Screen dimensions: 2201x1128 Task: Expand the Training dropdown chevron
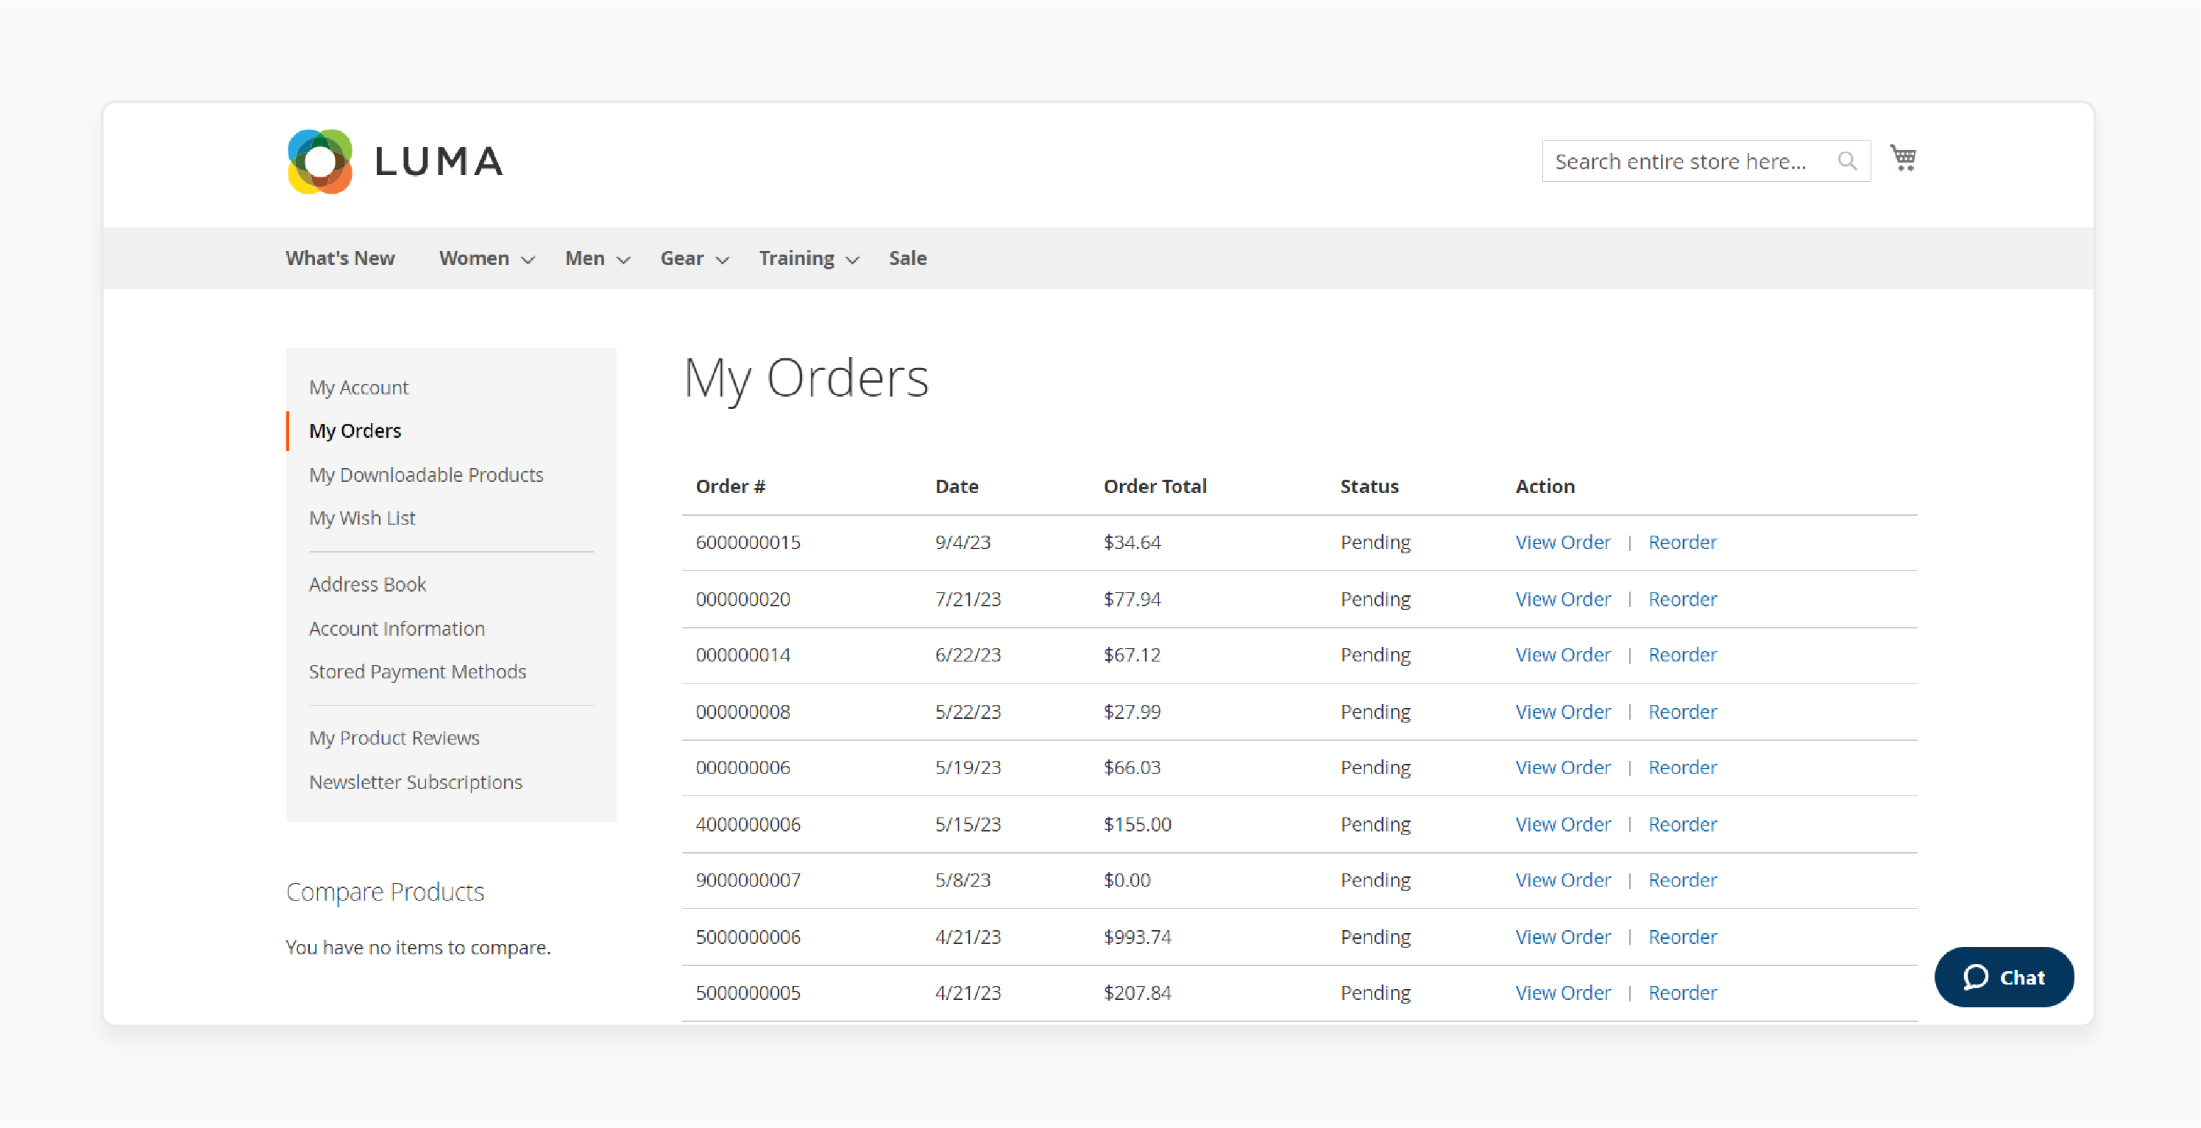[853, 260]
